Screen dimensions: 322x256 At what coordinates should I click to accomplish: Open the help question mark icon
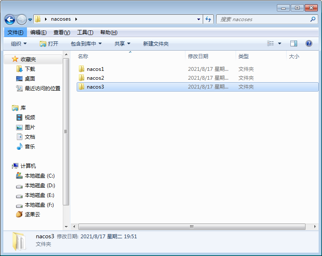pos(309,43)
